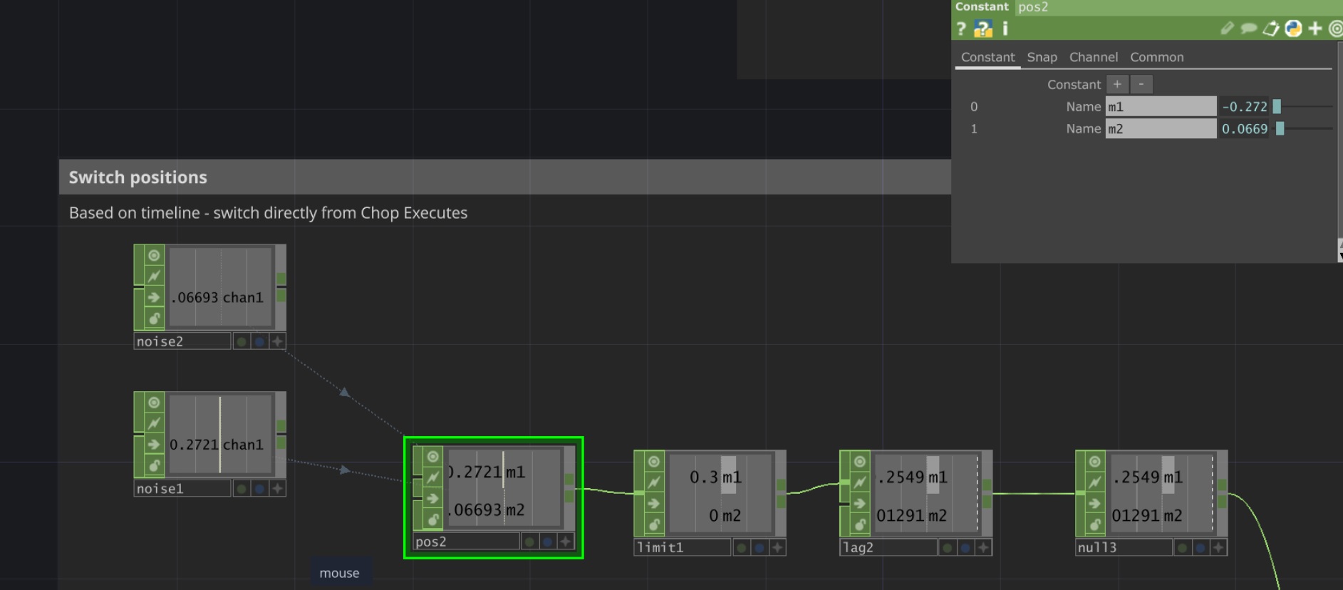The height and width of the screenshot is (590, 1343).
Task: Click the operator info 'i' icon
Action: coord(1005,29)
